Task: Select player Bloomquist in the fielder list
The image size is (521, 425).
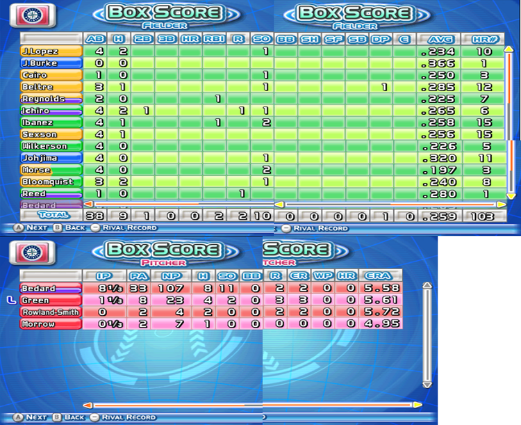Action: point(51,182)
